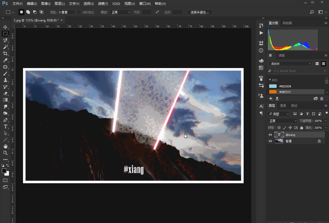
Task: Pick the #DB7217 orange library swatch
Action: pyautogui.click(x=273, y=92)
